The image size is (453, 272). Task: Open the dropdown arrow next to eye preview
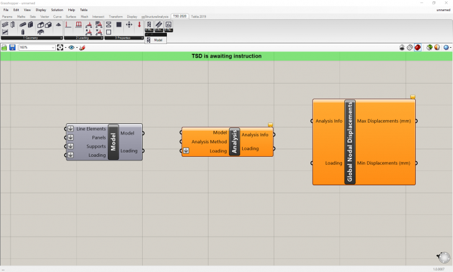point(77,48)
